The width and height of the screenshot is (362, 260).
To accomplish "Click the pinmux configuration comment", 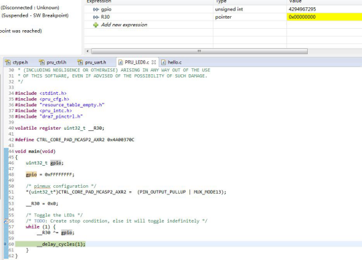I will point(61,186).
